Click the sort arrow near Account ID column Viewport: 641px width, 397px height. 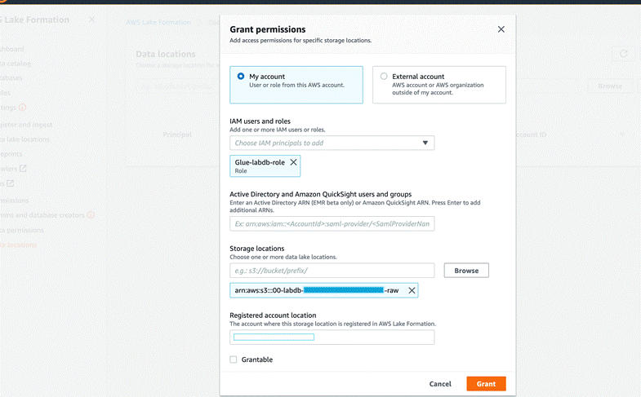click(622, 135)
